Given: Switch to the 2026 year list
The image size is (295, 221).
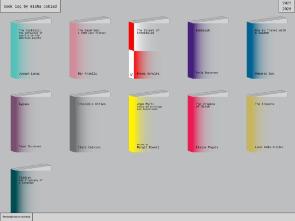Looking at the screenshot, I should [287, 9].
